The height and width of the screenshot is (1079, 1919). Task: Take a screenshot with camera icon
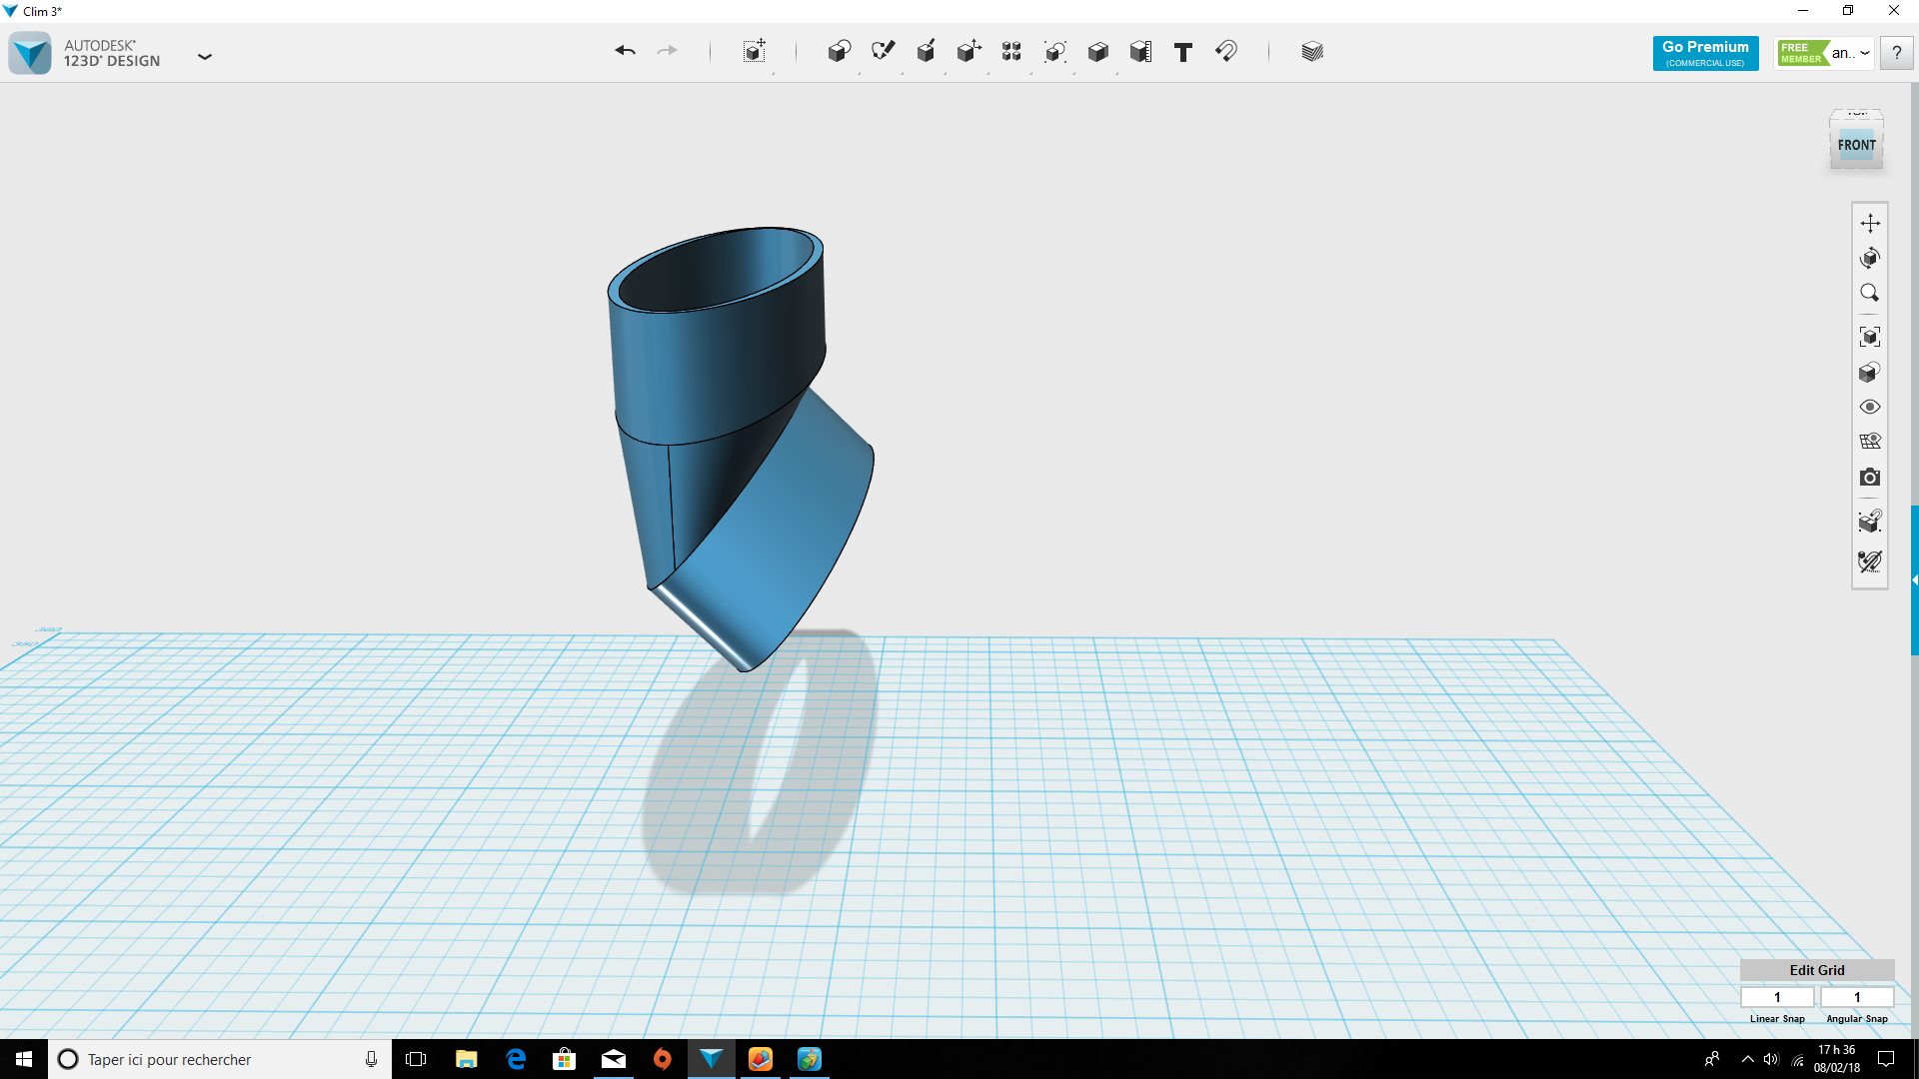coord(1870,478)
